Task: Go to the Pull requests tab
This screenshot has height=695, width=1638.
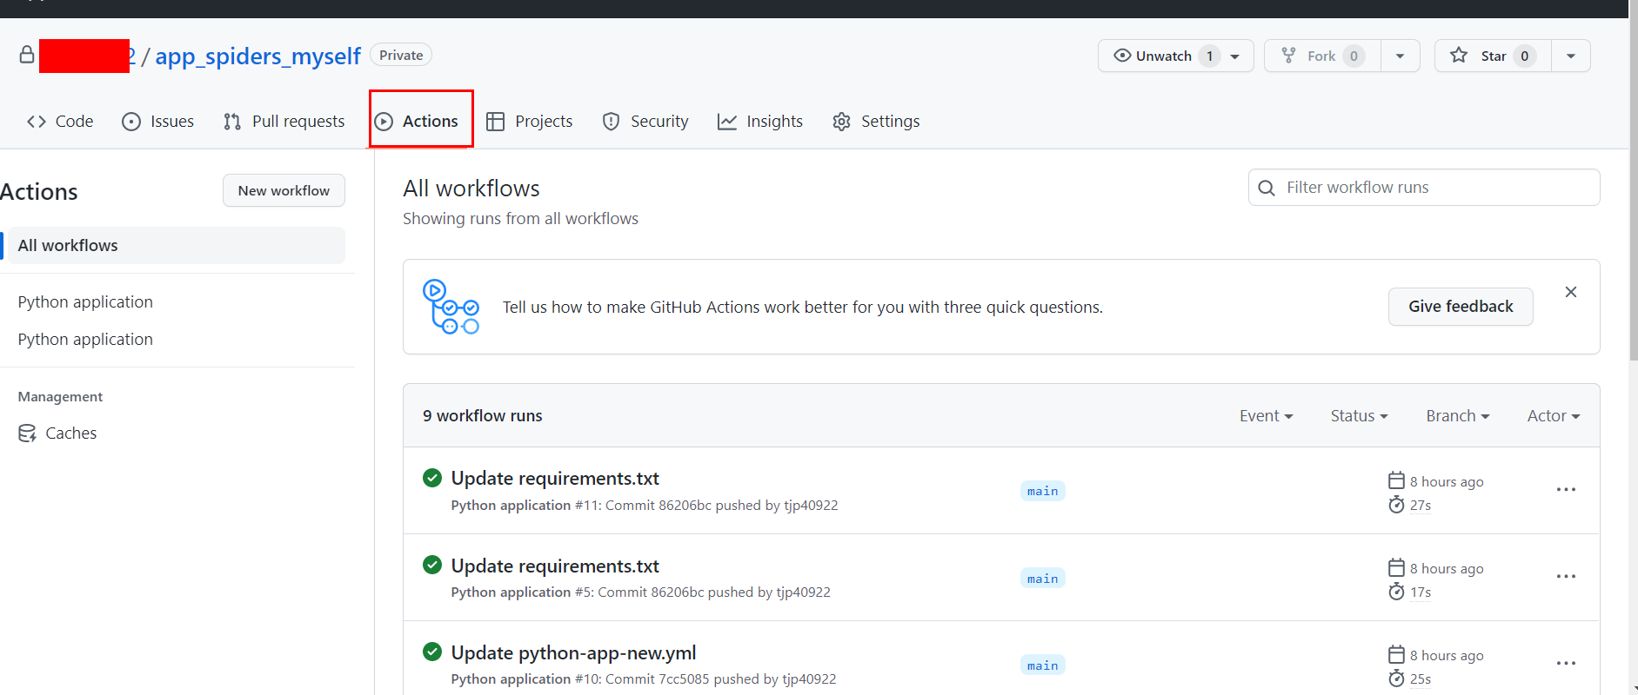Action: click(284, 122)
